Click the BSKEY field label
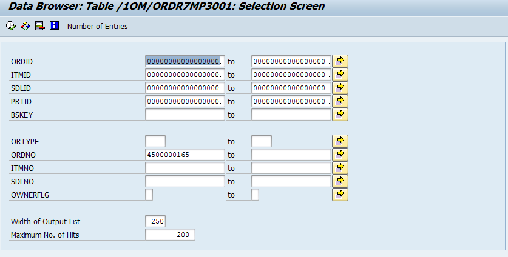The image size is (508, 257). [x=22, y=115]
